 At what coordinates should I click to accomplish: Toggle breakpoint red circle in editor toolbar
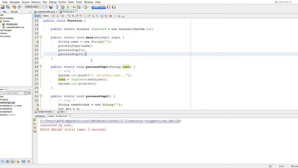coord(110,16)
